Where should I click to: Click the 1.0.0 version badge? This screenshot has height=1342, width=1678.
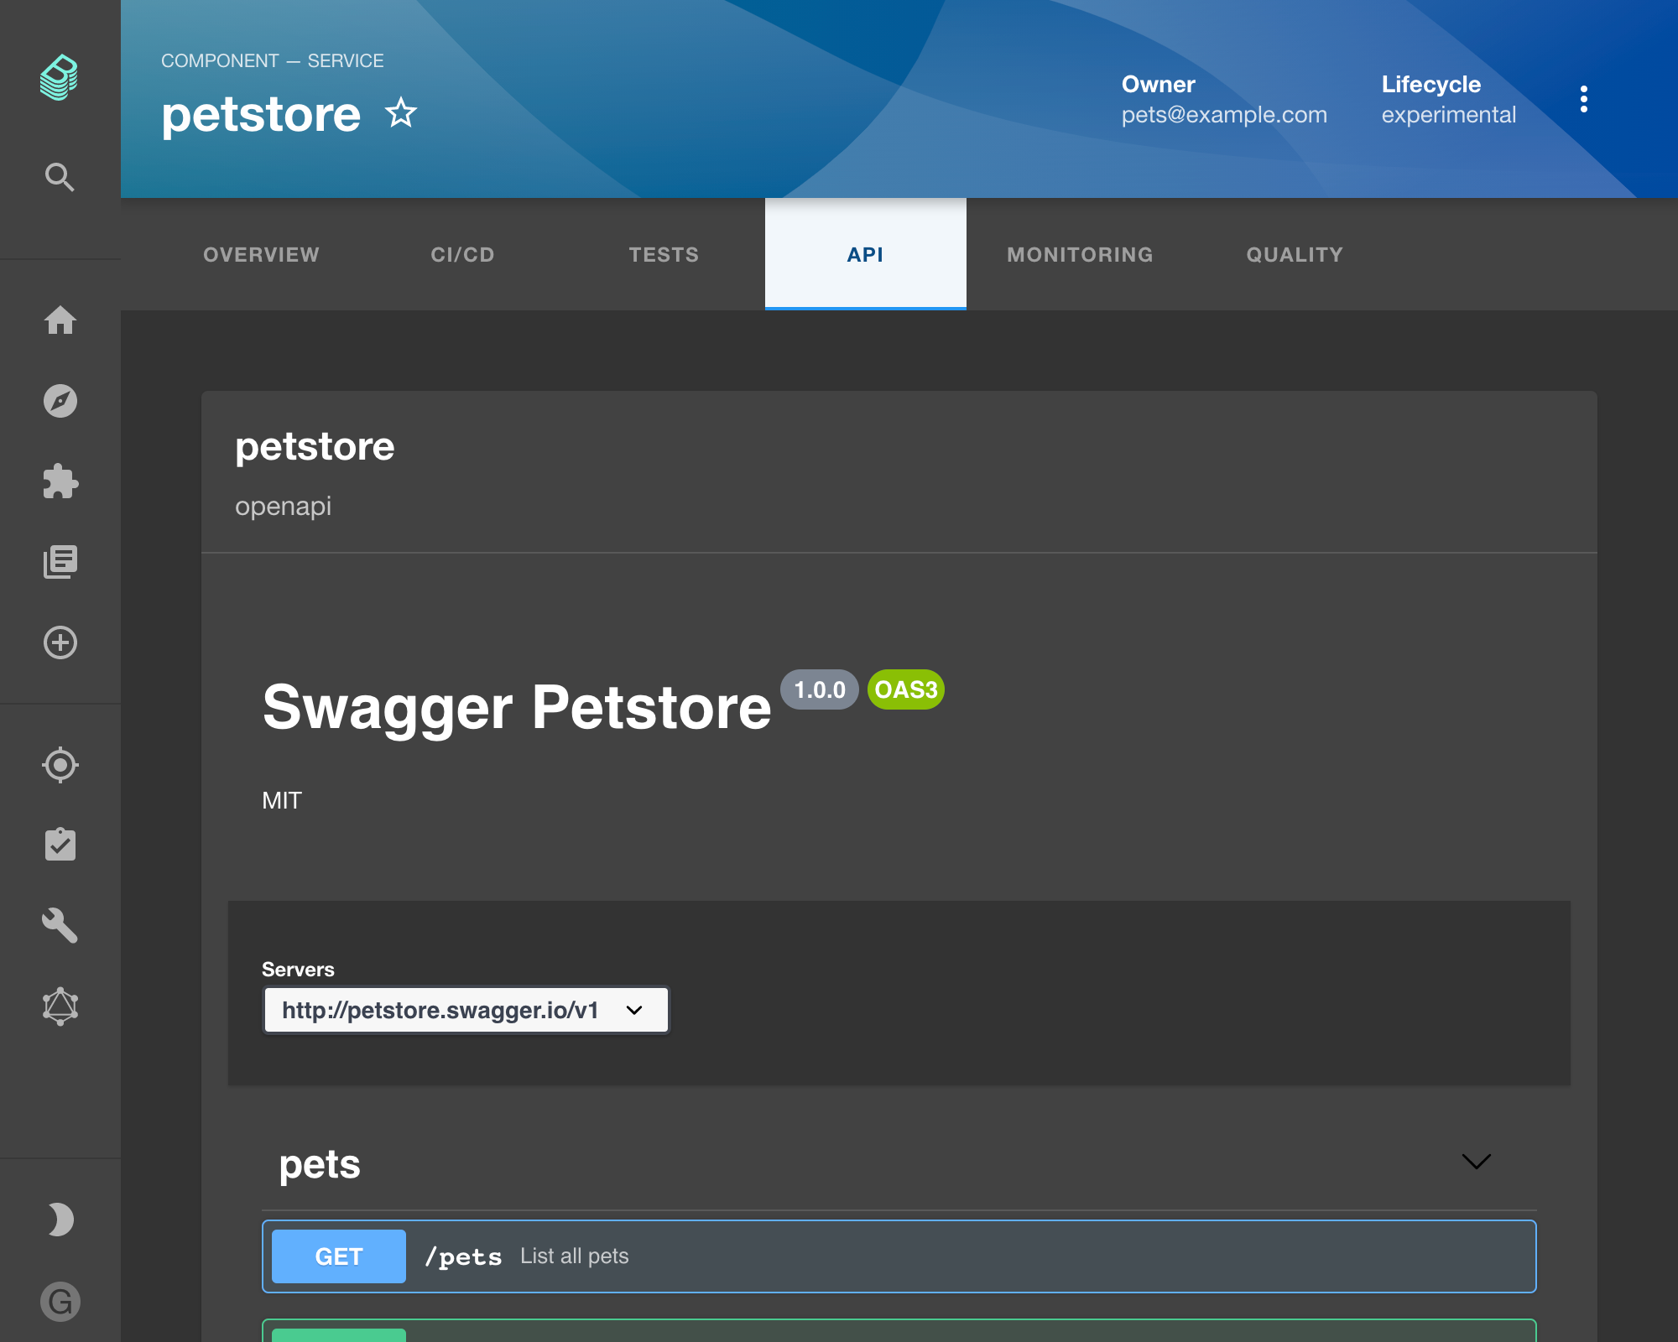[x=820, y=689]
